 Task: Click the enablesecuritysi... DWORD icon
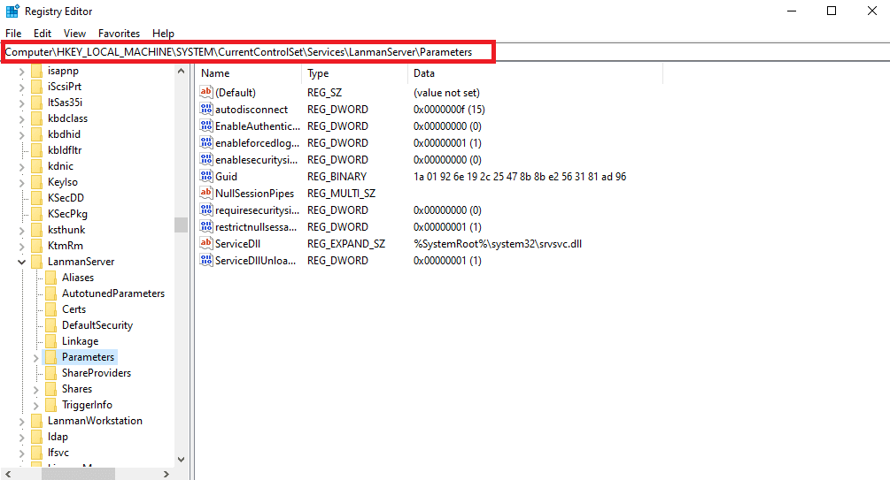click(x=206, y=159)
